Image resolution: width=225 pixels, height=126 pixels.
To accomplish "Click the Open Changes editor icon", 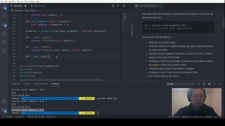I will [113, 6].
